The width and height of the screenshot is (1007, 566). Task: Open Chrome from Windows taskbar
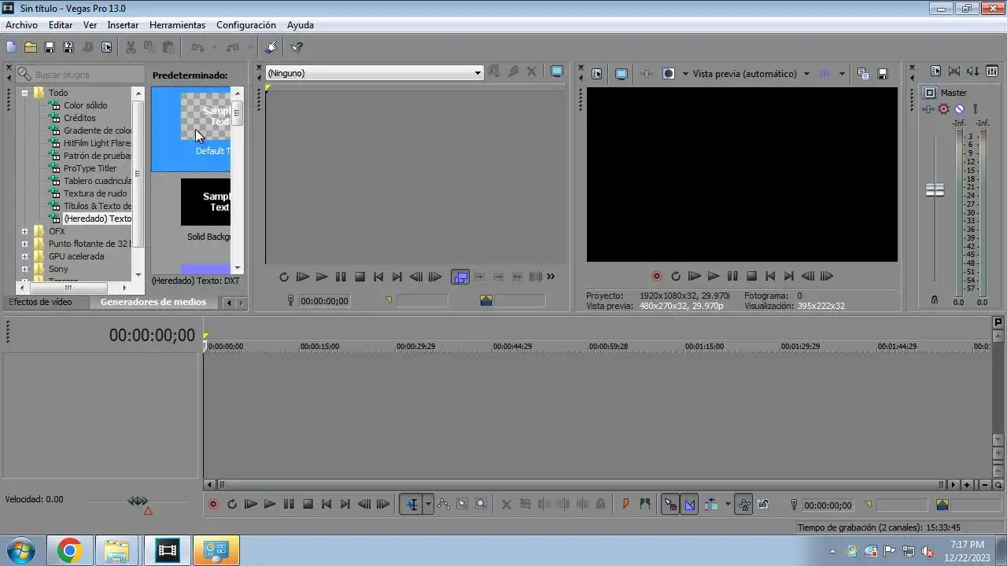(x=69, y=551)
